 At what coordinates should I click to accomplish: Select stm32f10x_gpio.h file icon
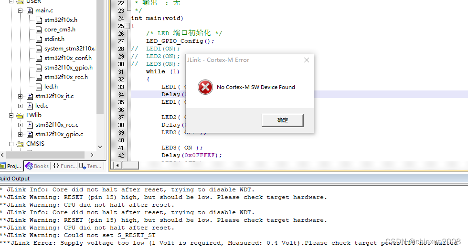click(39, 68)
